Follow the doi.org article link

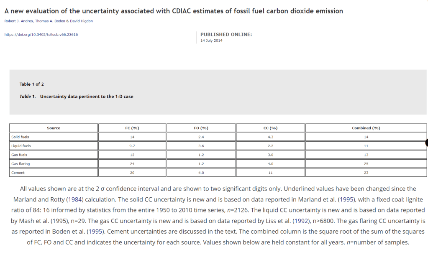pyautogui.click(x=41, y=34)
